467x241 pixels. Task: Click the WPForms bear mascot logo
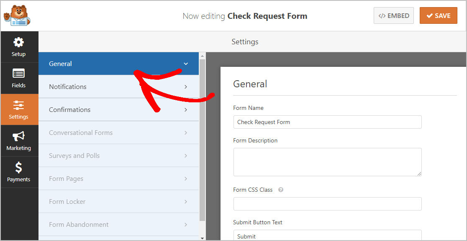17,15
